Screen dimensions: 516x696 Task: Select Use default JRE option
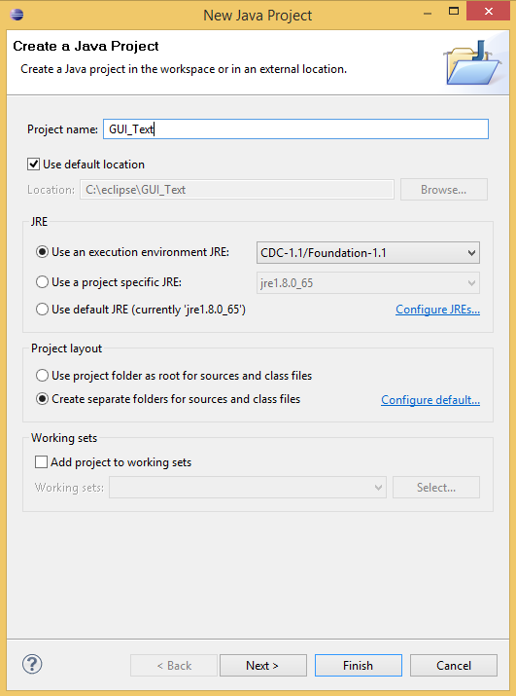click(x=42, y=309)
